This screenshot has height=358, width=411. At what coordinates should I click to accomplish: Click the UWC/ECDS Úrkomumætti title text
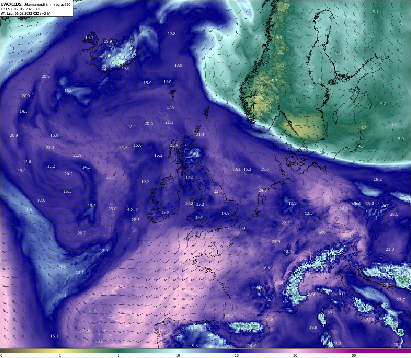click(36, 4)
